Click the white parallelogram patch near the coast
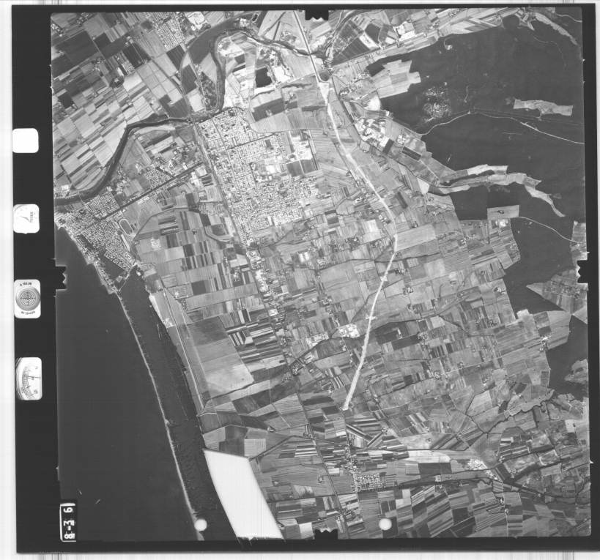Viewport: 600px width, 560px height. coord(240,493)
